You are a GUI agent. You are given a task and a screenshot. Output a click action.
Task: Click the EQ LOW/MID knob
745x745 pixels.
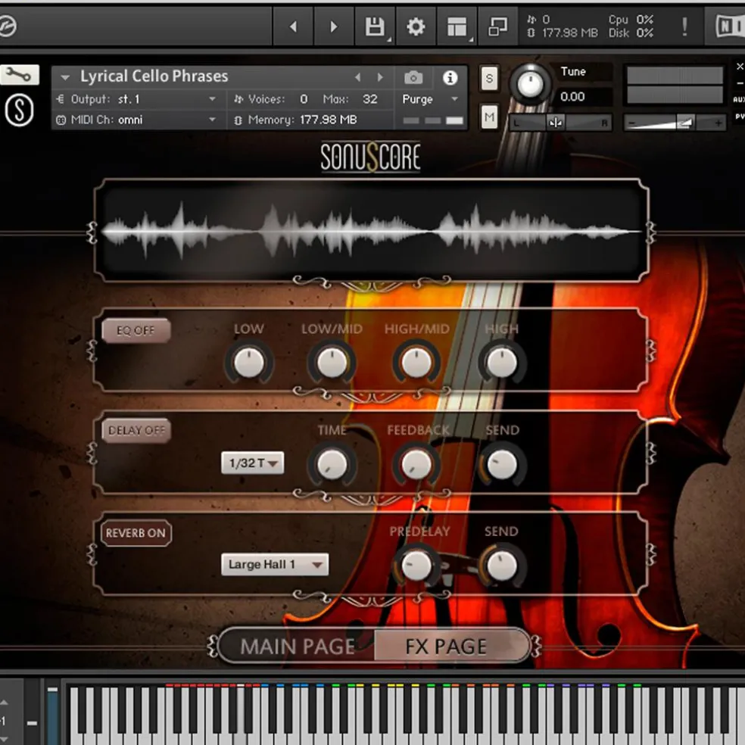click(332, 362)
